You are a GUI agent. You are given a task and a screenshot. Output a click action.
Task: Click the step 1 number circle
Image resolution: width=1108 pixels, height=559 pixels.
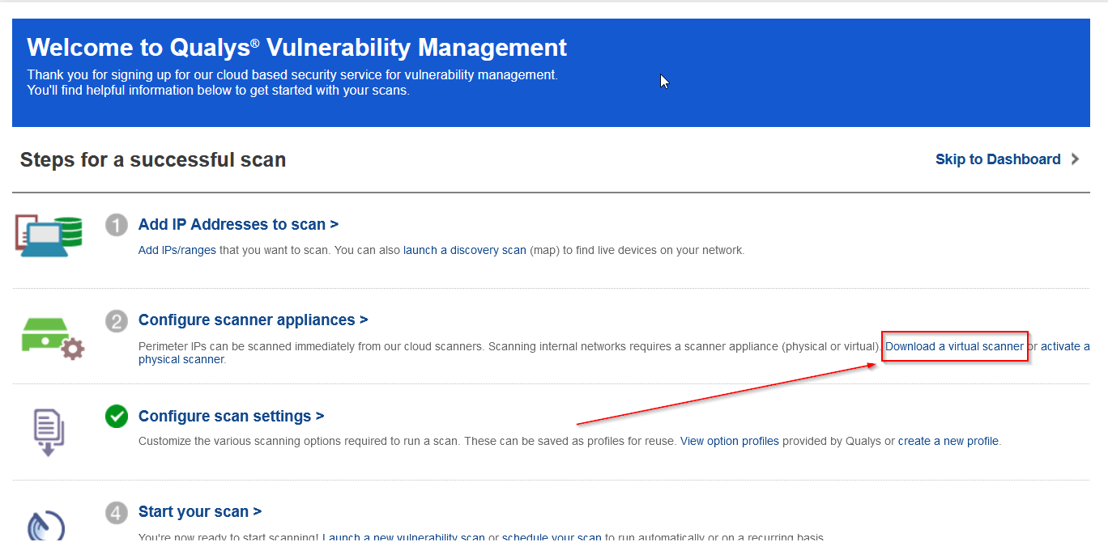(117, 225)
